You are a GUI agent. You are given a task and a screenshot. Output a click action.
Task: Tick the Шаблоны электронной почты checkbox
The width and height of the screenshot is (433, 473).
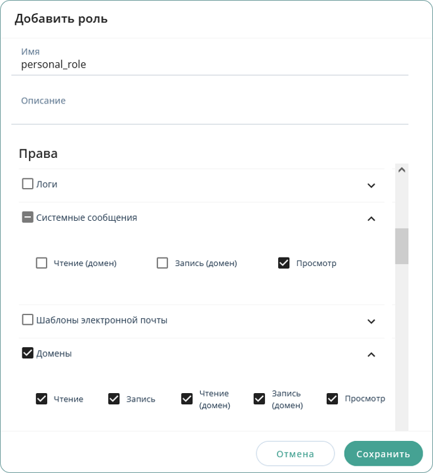(28, 320)
